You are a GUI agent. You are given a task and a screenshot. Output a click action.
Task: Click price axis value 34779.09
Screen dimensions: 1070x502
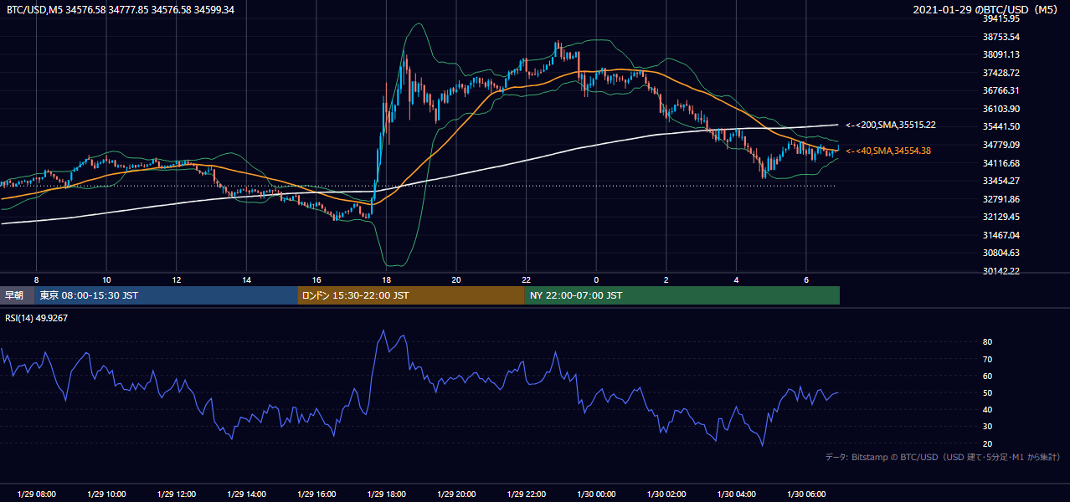pyautogui.click(x=1001, y=145)
